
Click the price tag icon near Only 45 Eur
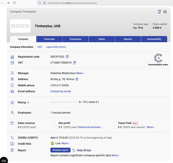[74, 150]
